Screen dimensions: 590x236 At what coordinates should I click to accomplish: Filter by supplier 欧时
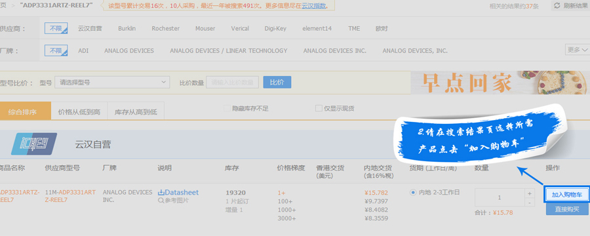382,28
